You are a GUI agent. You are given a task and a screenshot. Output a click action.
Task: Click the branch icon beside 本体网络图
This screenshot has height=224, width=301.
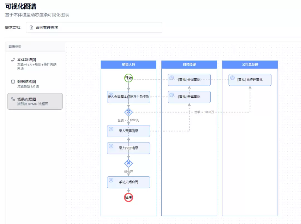point(13,60)
